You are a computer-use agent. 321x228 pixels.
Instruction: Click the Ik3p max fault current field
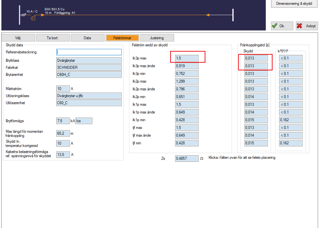click(x=187, y=58)
